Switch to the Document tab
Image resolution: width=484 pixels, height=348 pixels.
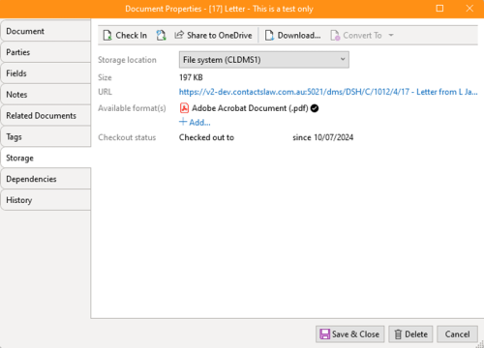point(45,31)
